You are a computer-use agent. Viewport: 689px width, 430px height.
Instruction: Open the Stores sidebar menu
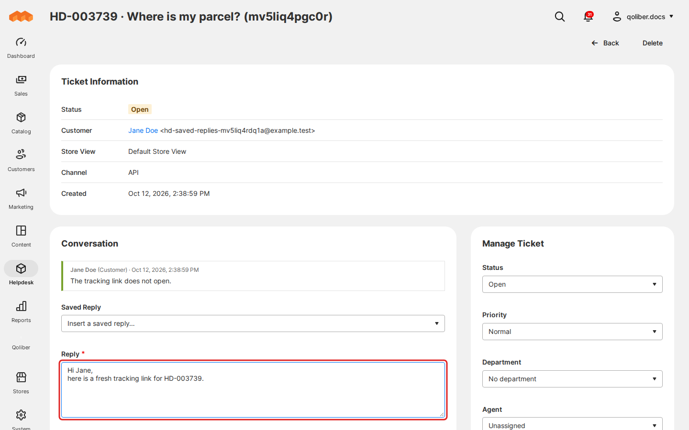coord(21,383)
